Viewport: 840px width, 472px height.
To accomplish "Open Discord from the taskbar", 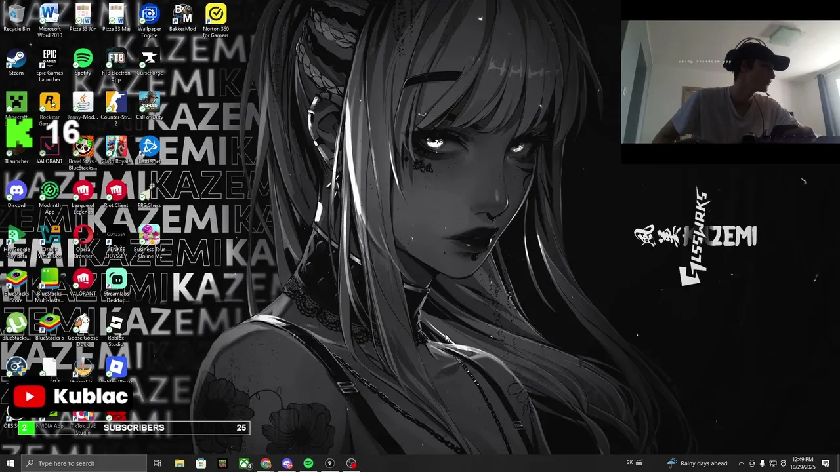I will click(287, 463).
